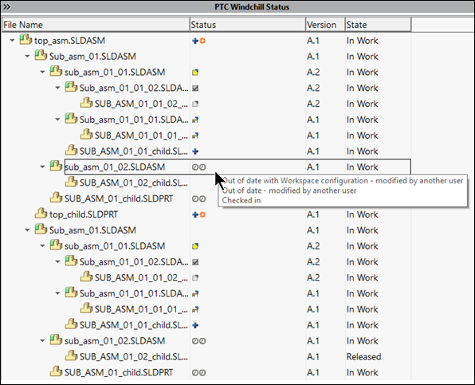Sort by the Version column header
Viewport: 475px width, 385px height.
point(325,25)
